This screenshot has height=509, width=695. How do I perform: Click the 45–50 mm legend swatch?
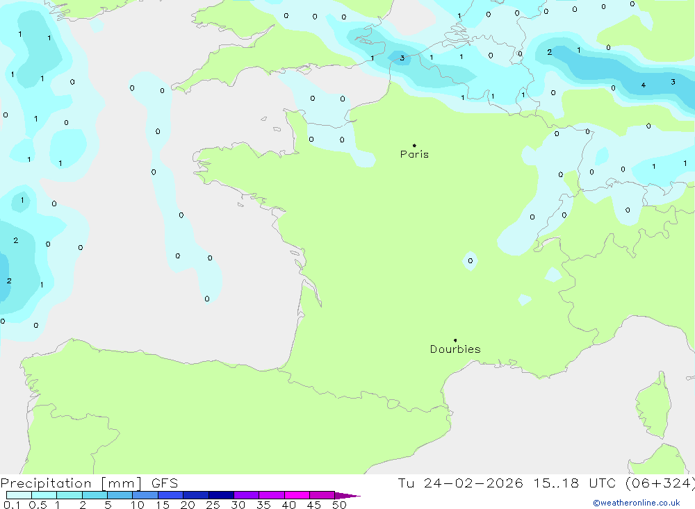pos(322,495)
